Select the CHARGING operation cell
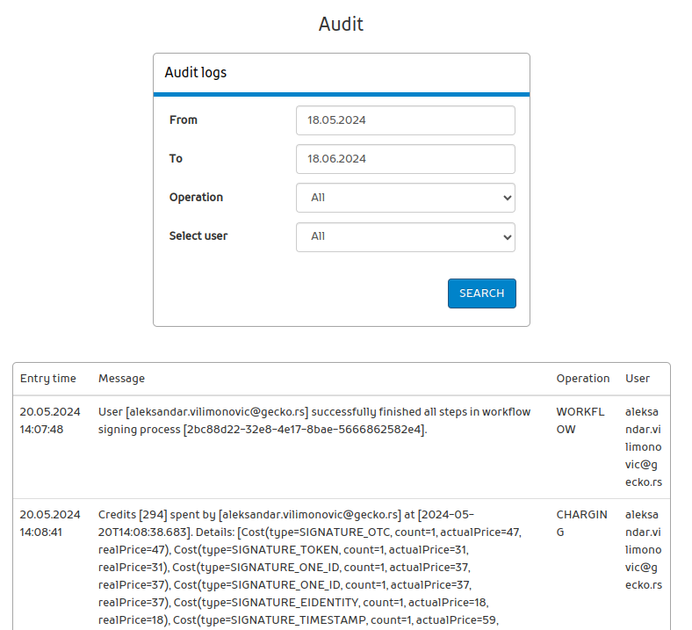Image resolution: width=692 pixels, height=630 pixels. pyautogui.click(x=580, y=523)
